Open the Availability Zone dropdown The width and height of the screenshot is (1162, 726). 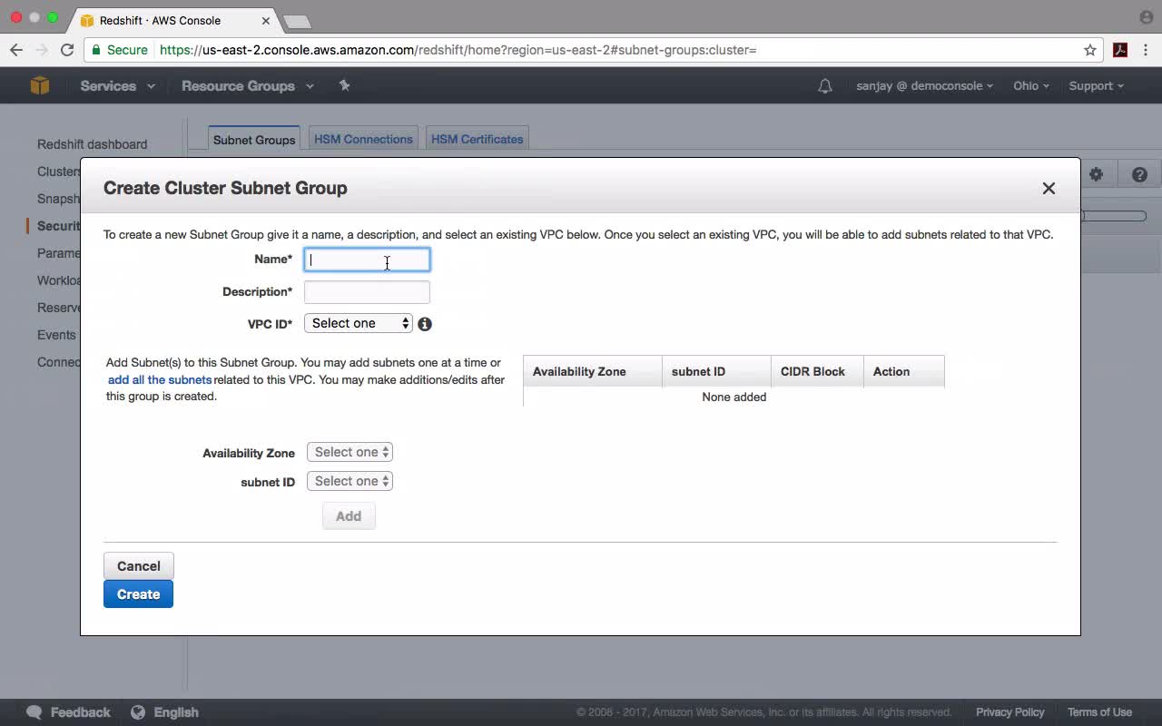(x=350, y=452)
